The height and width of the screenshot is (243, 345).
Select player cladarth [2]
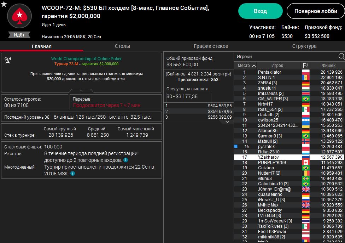click(x=289, y=115)
